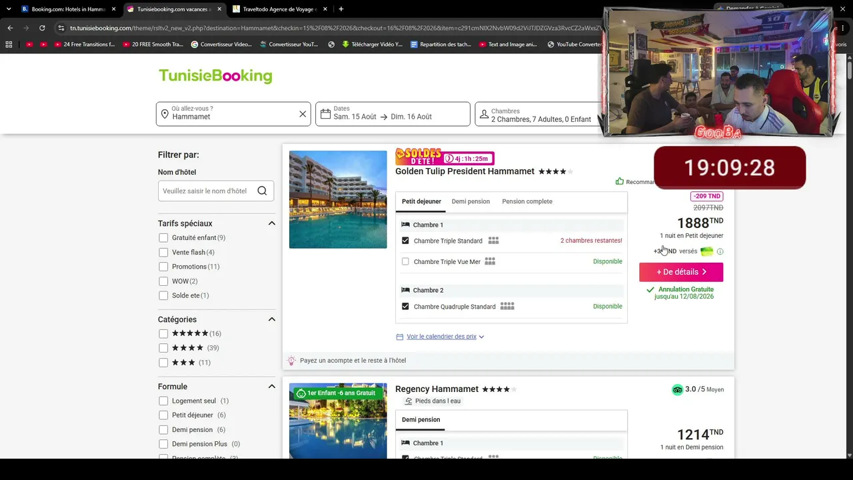Image resolution: width=853 pixels, height=480 pixels.
Task: Open the Regency Hammamet hotel photo
Action: [338, 421]
